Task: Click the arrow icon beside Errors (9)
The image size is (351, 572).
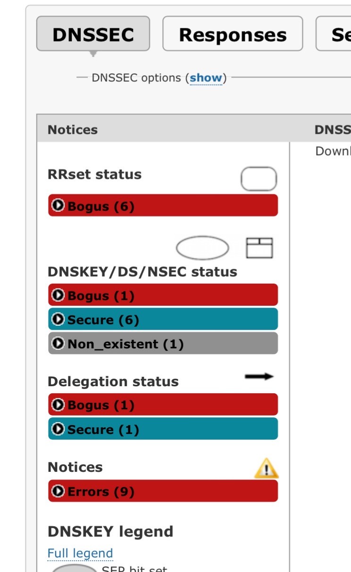Action: click(58, 492)
